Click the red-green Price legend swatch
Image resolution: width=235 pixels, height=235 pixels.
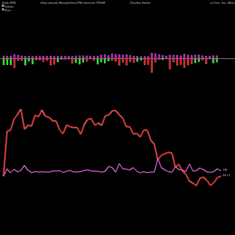(3, 10)
